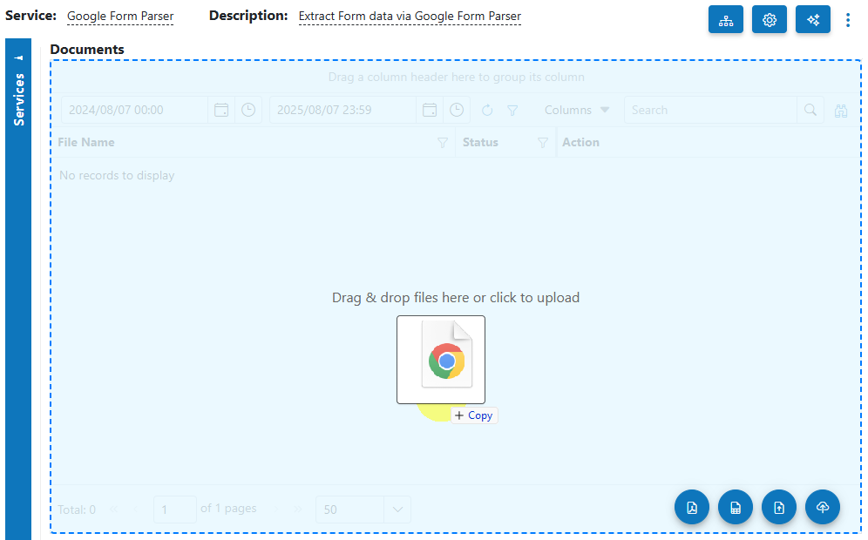Viewport: 868px width, 540px height.
Task: Click the search magnifier icon
Action: [810, 110]
